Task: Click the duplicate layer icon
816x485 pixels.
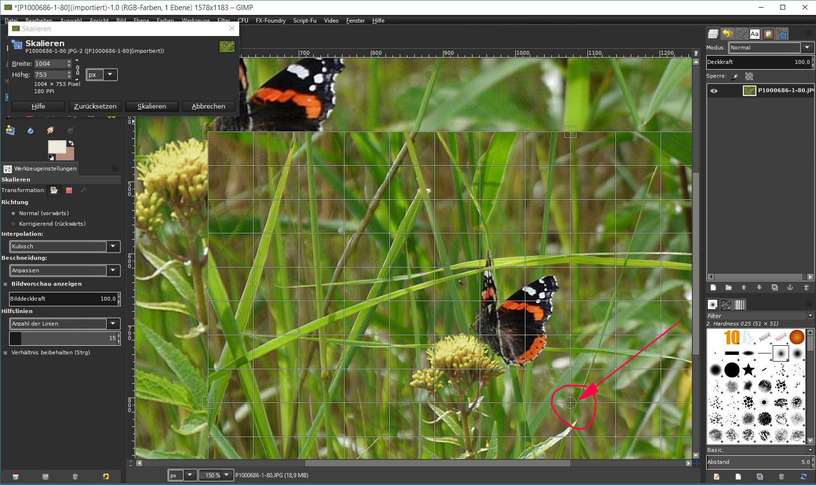Action: point(775,288)
